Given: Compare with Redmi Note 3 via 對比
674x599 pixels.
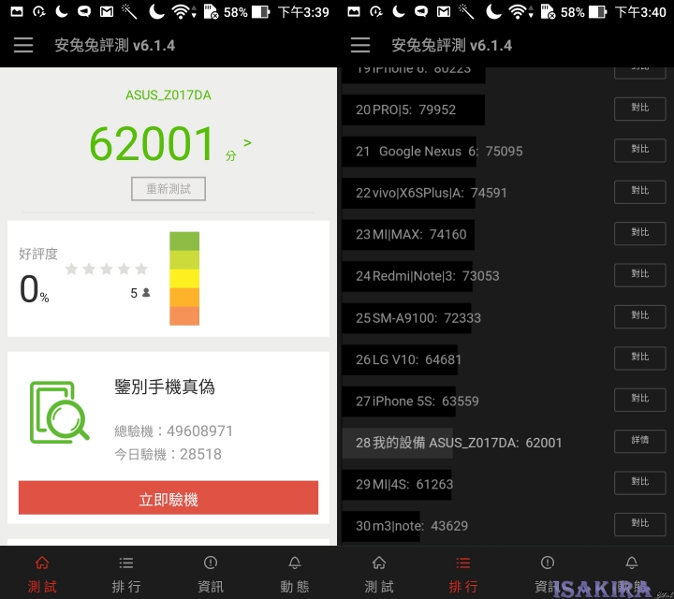Looking at the screenshot, I should tap(640, 275).
